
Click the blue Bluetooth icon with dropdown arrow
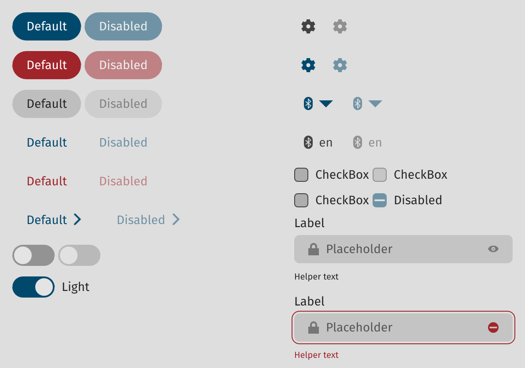pos(308,104)
